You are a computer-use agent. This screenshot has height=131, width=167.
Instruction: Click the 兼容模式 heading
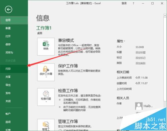click(66, 40)
